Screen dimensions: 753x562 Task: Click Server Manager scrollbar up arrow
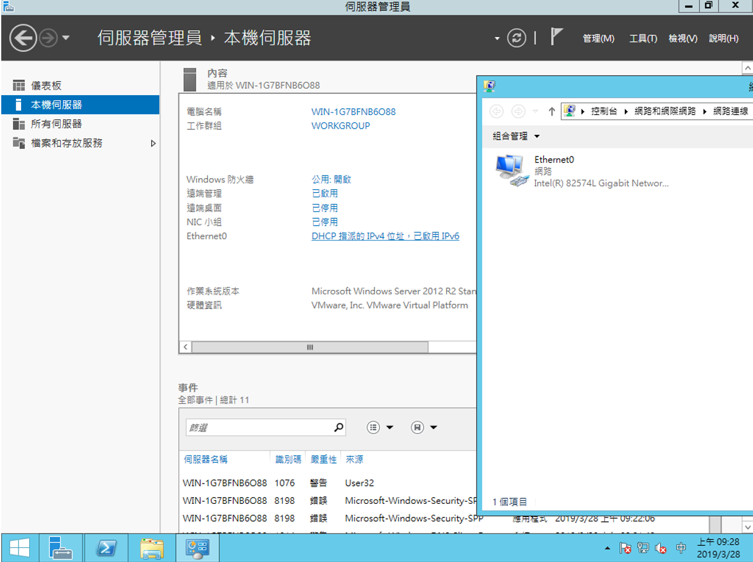pos(747,68)
